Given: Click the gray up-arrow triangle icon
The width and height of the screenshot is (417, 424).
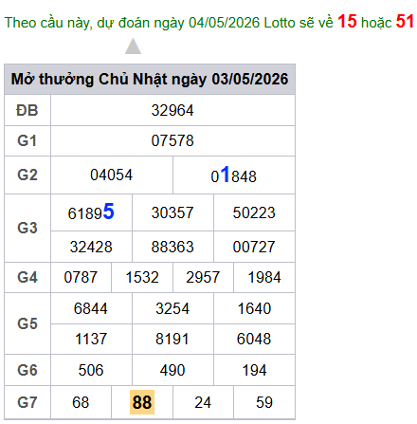Looking at the screenshot, I should coord(133,46).
